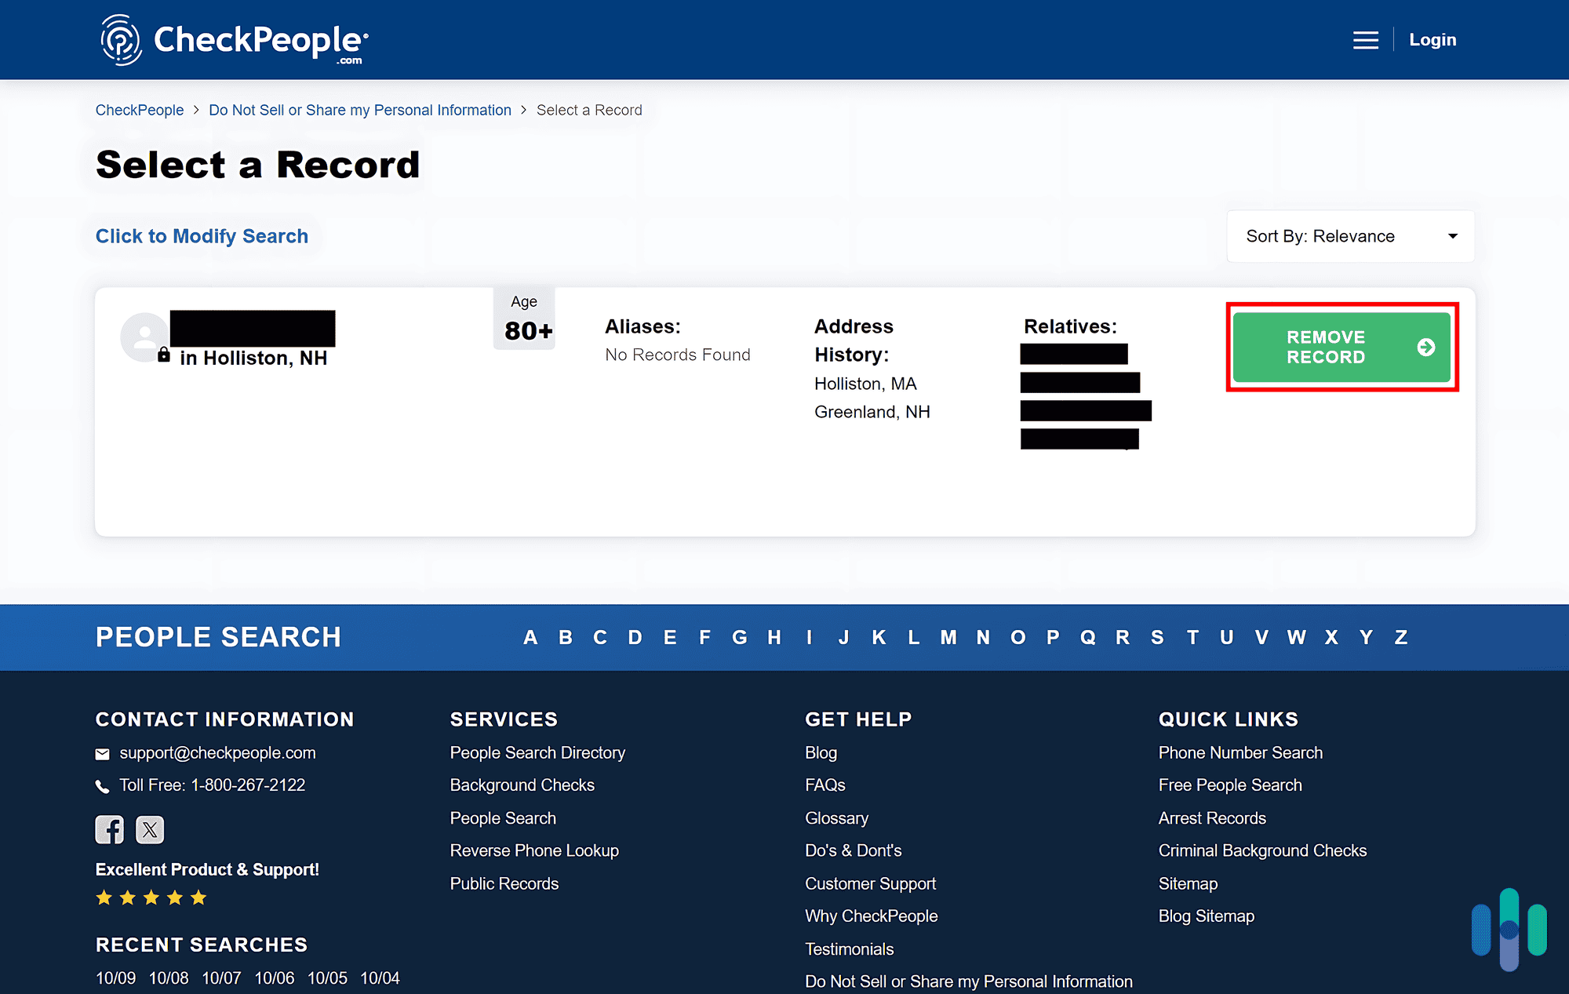This screenshot has width=1569, height=994.
Task: Expand the Click to Modify Search option
Action: 202,235
